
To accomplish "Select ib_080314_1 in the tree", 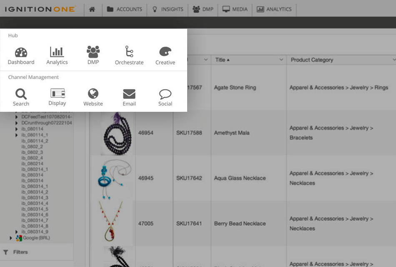I will click(x=35, y=186).
